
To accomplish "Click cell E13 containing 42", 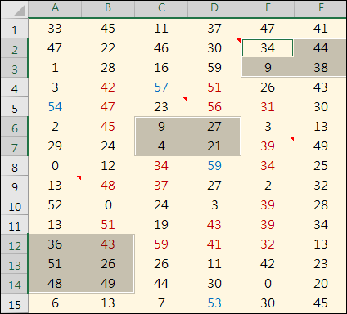I will coord(268,264).
